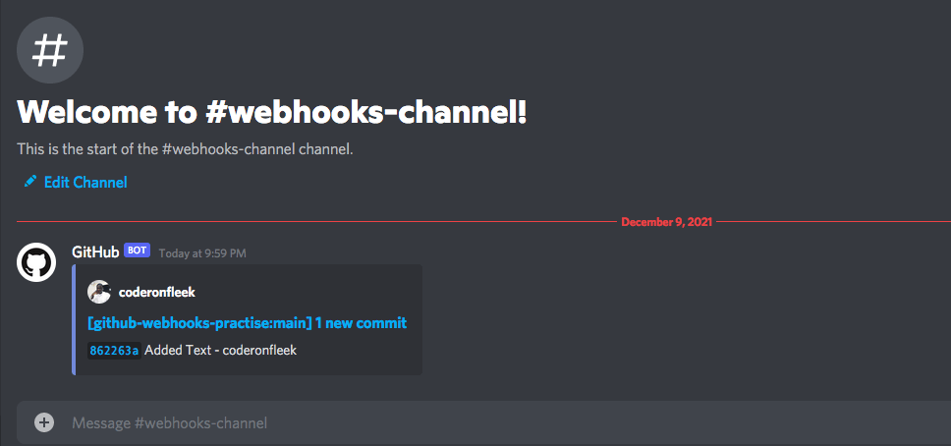
Task: Open coderonfleek author name in embed
Action: (x=157, y=293)
